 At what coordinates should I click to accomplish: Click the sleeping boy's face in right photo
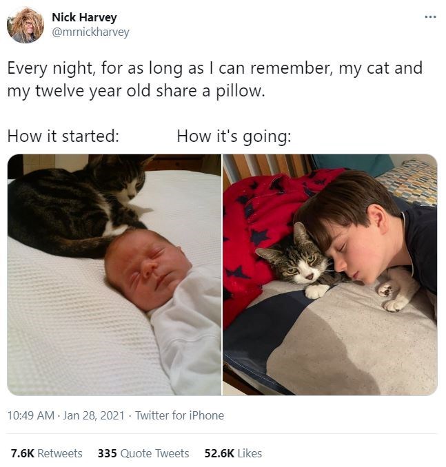click(365, 245)
